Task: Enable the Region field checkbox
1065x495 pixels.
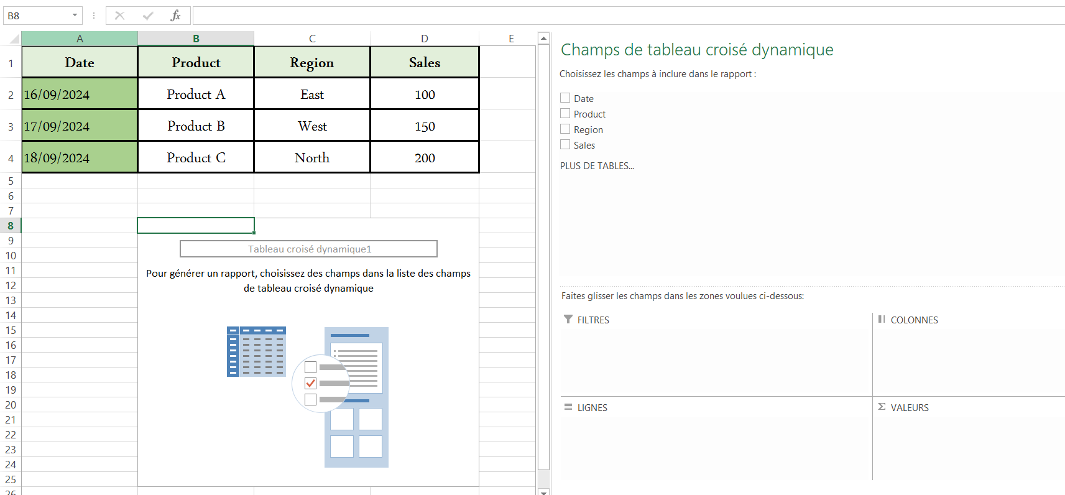Action: pos(565,129)
